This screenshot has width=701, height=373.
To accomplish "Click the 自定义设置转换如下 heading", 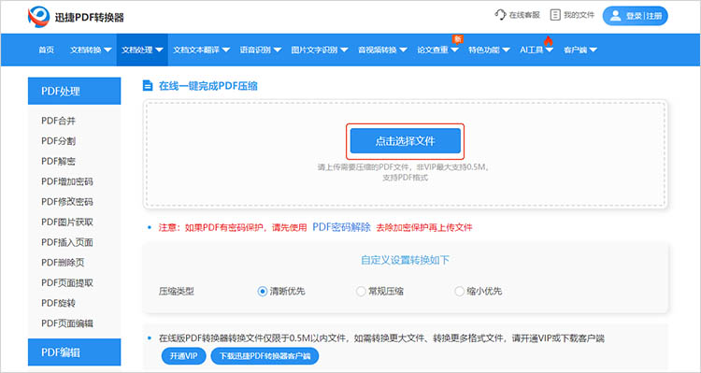I will pos(405,260).
